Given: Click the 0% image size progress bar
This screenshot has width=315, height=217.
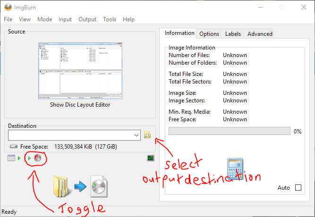Looking at the screenshot, I should pos(230,131).
